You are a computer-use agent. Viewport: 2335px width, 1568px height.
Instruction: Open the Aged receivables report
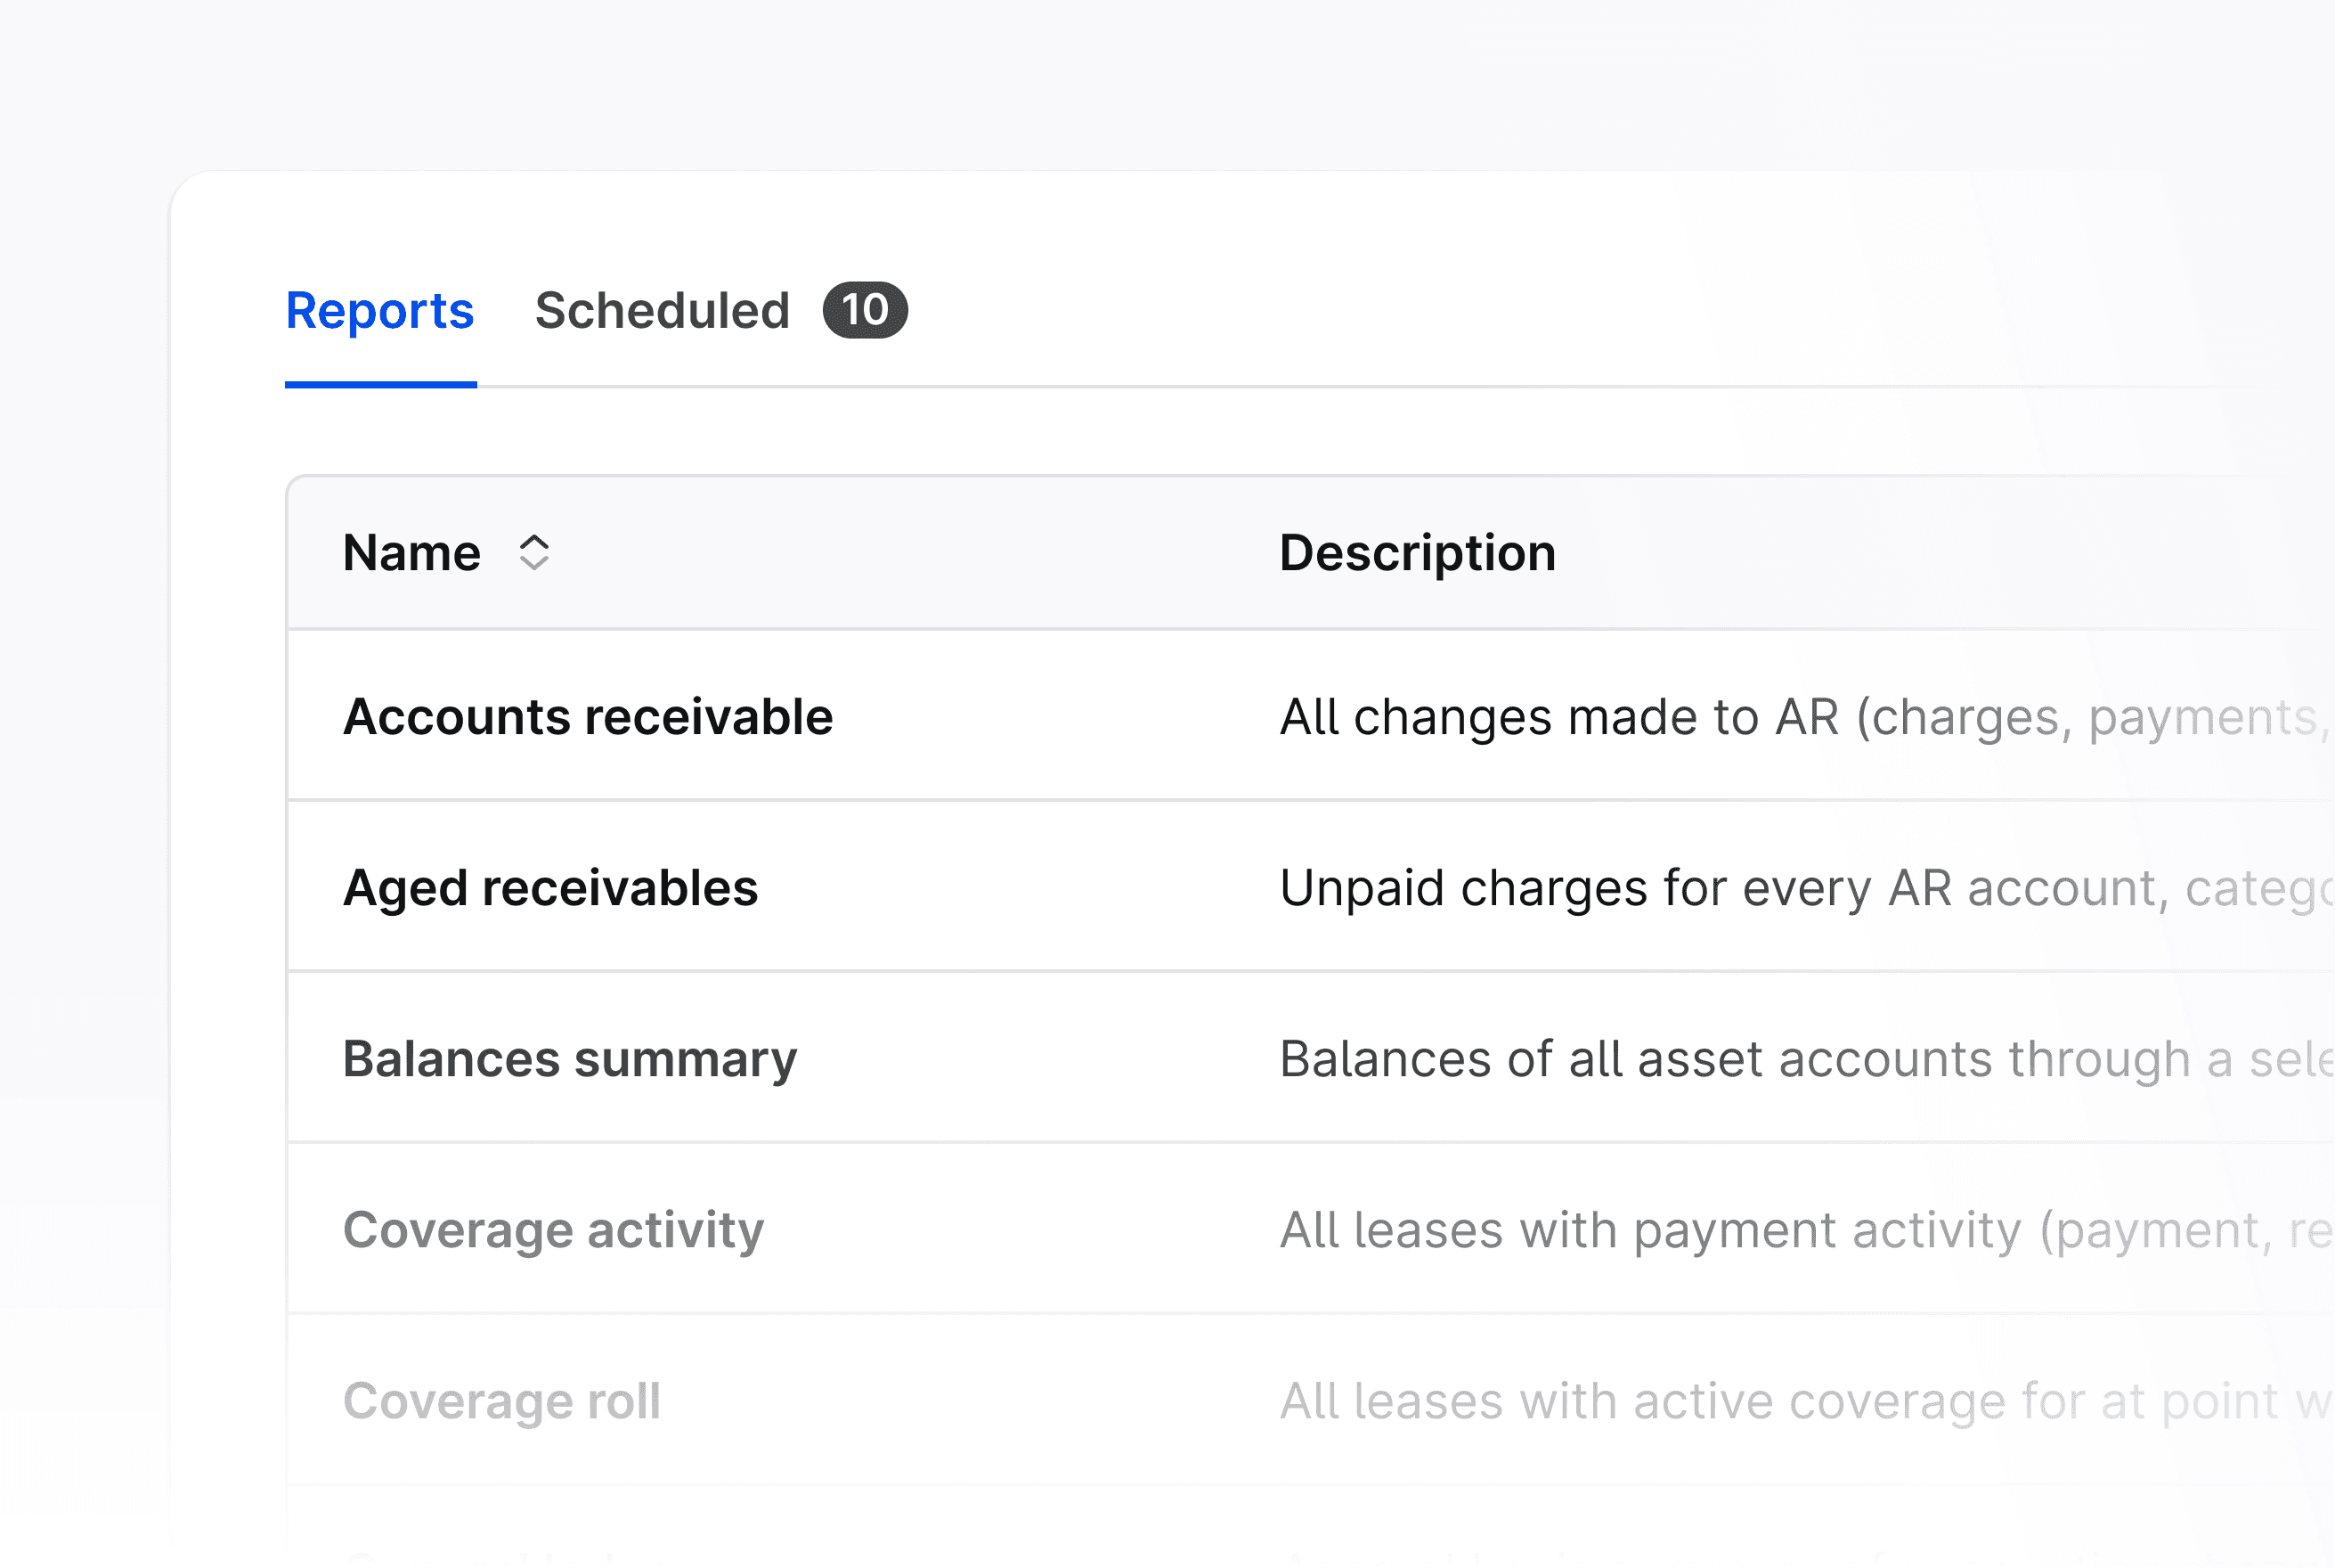point(550,888)
